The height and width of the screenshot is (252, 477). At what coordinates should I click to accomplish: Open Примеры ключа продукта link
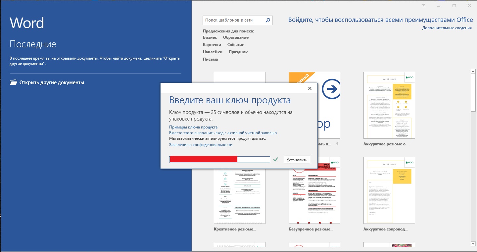193,127
